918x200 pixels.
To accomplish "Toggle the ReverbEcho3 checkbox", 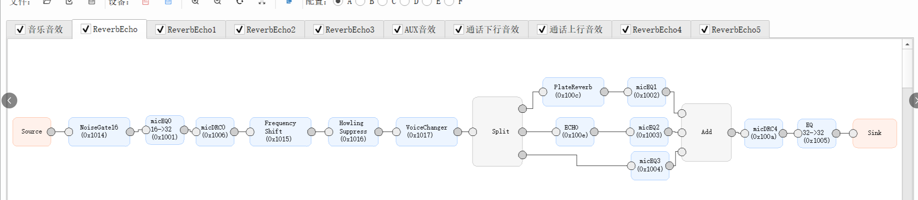I will pyautogui.click(x=318, y=30).
